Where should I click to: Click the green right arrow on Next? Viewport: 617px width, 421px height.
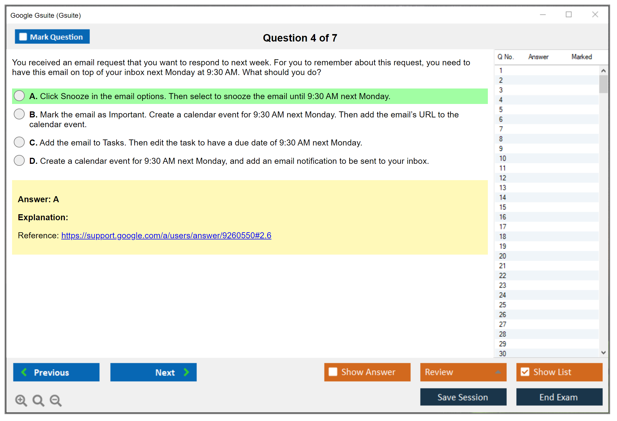click(187, 372)
